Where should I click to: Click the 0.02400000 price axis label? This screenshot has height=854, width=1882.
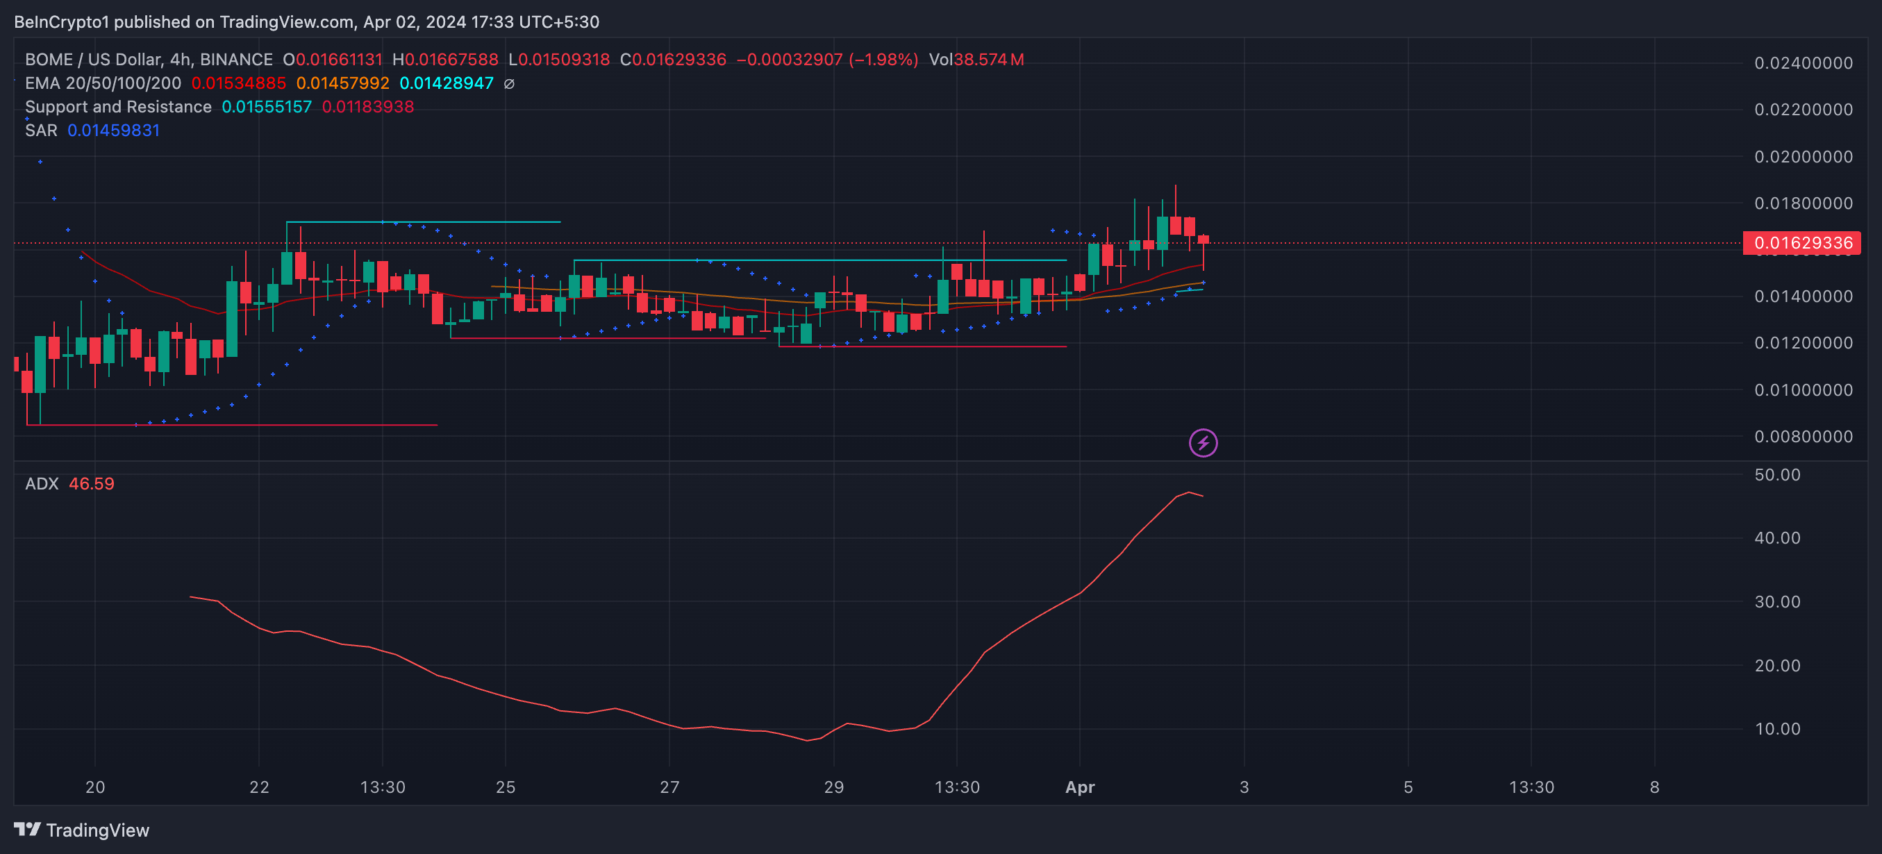1803,62
